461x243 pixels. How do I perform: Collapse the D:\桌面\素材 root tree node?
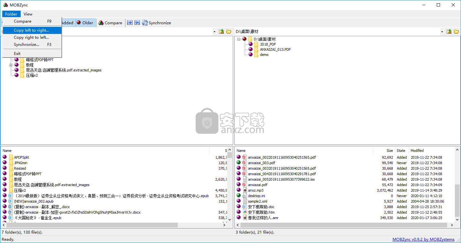[x=239, y=39]
